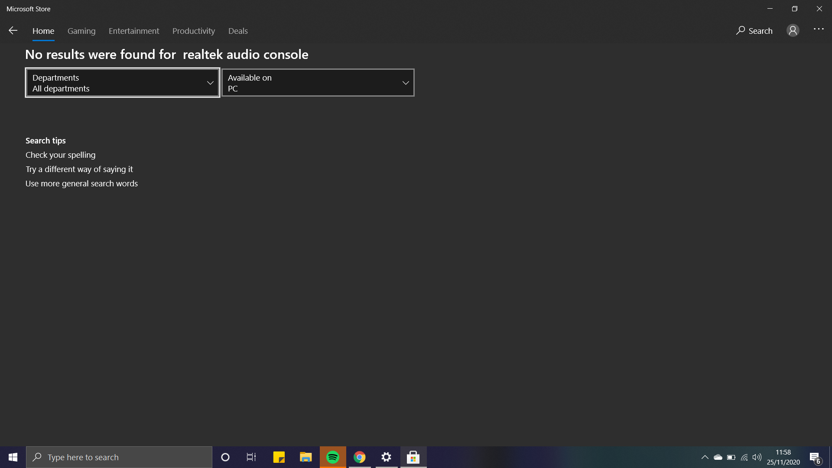Viewport: 832px width, 468px height.
Task: Open File Explorer from the taskbar
Action: click(x=306, y=457)
